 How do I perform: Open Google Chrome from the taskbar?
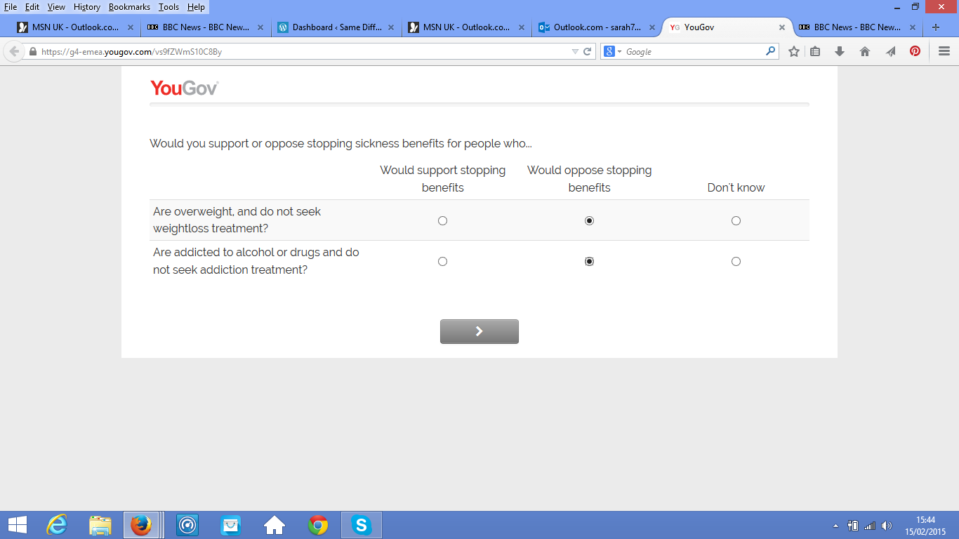coord(318,525)
